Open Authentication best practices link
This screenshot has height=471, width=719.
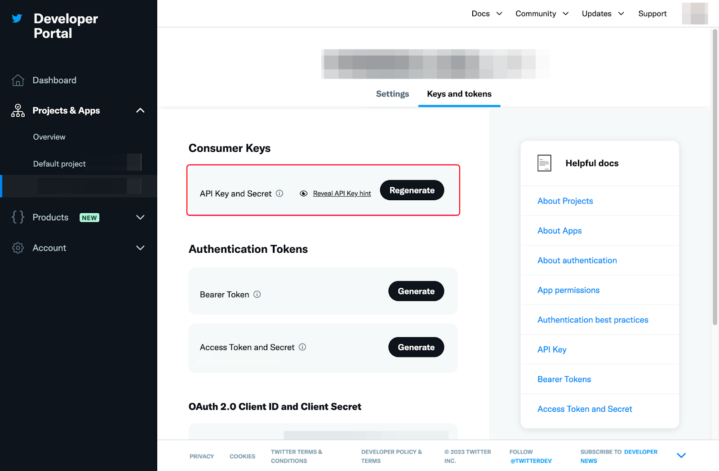pos(593,320)
